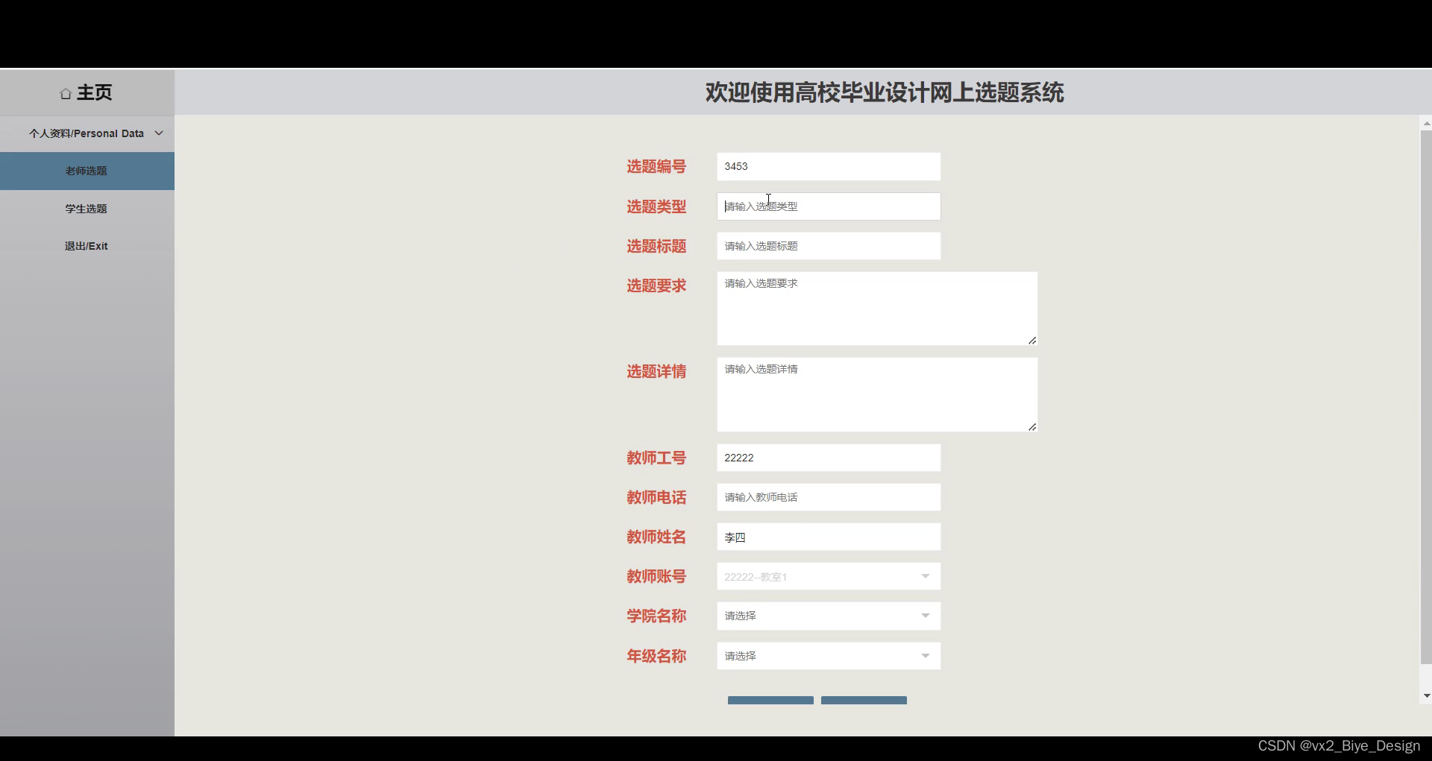Open the 年级名称 请选择 dropdown
The image size is (1432, 761).
[829, 656]
